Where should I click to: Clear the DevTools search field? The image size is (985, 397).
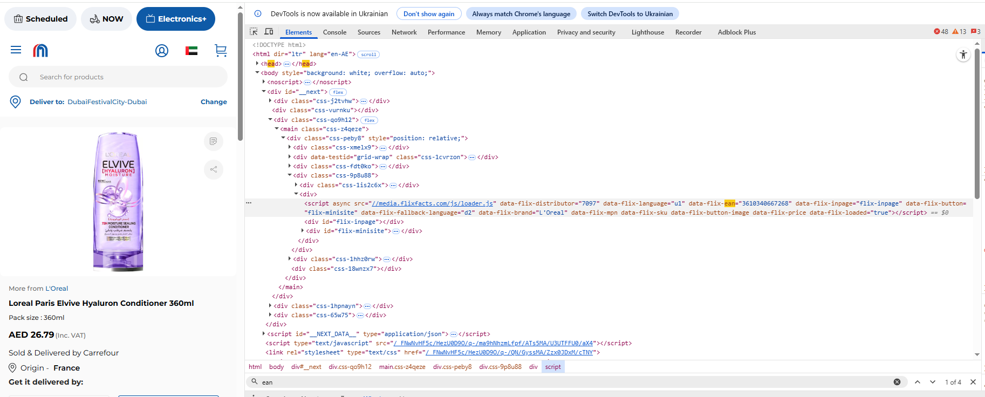pos(897,382)
